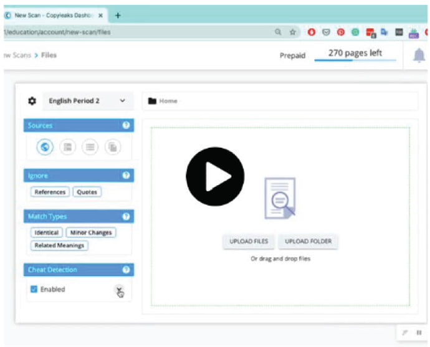Open the green circular extension icon
The image size is (430, 347).
[355, 32]
